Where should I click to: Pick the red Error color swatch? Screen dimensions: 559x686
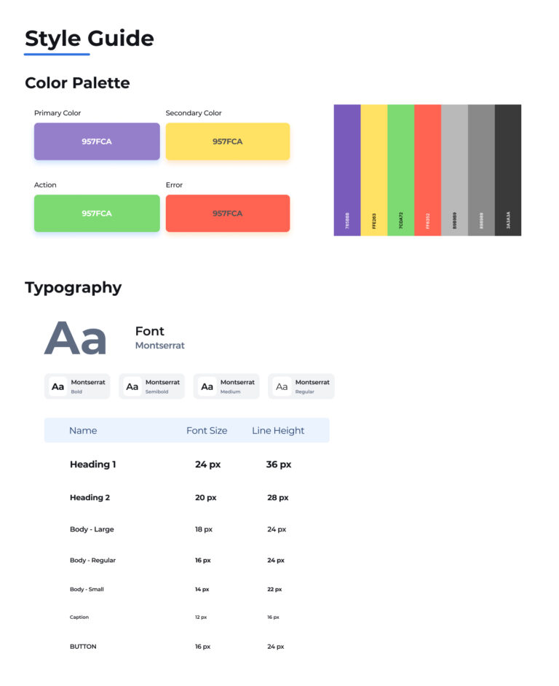click(228, 213)
